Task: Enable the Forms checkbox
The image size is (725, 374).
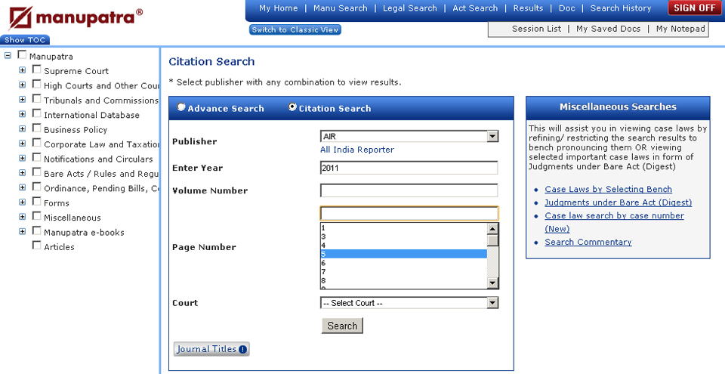Action: coord(36,202)
